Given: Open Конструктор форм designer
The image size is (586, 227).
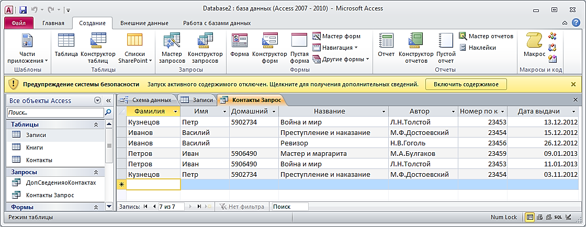Looking at the screenshot, I should [x=269, y=48].
